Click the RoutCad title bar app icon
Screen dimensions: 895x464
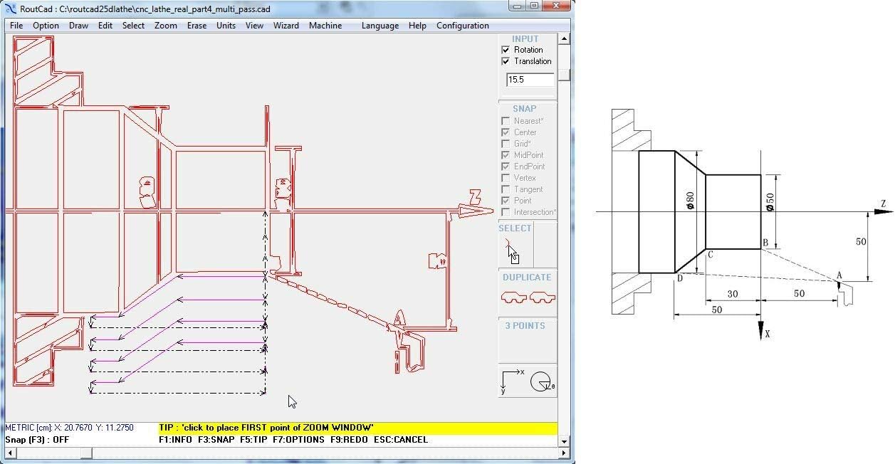pyautogui.click(x=10, y=9)
